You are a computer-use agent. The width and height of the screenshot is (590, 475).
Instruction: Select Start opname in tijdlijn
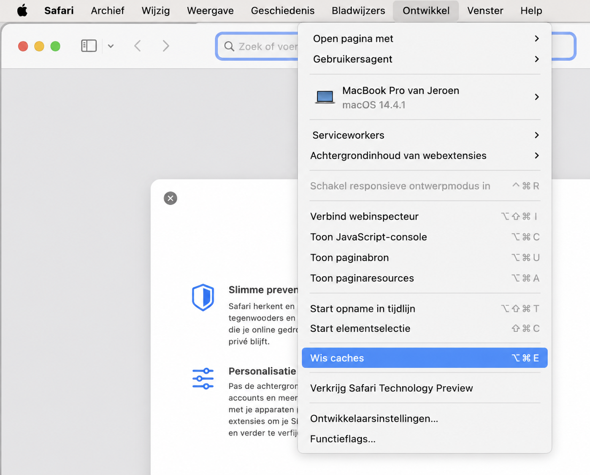tap(425, 309)
